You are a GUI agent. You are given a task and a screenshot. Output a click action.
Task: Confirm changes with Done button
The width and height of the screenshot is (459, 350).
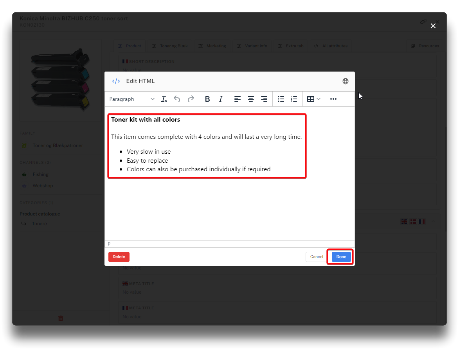[341, 257]
